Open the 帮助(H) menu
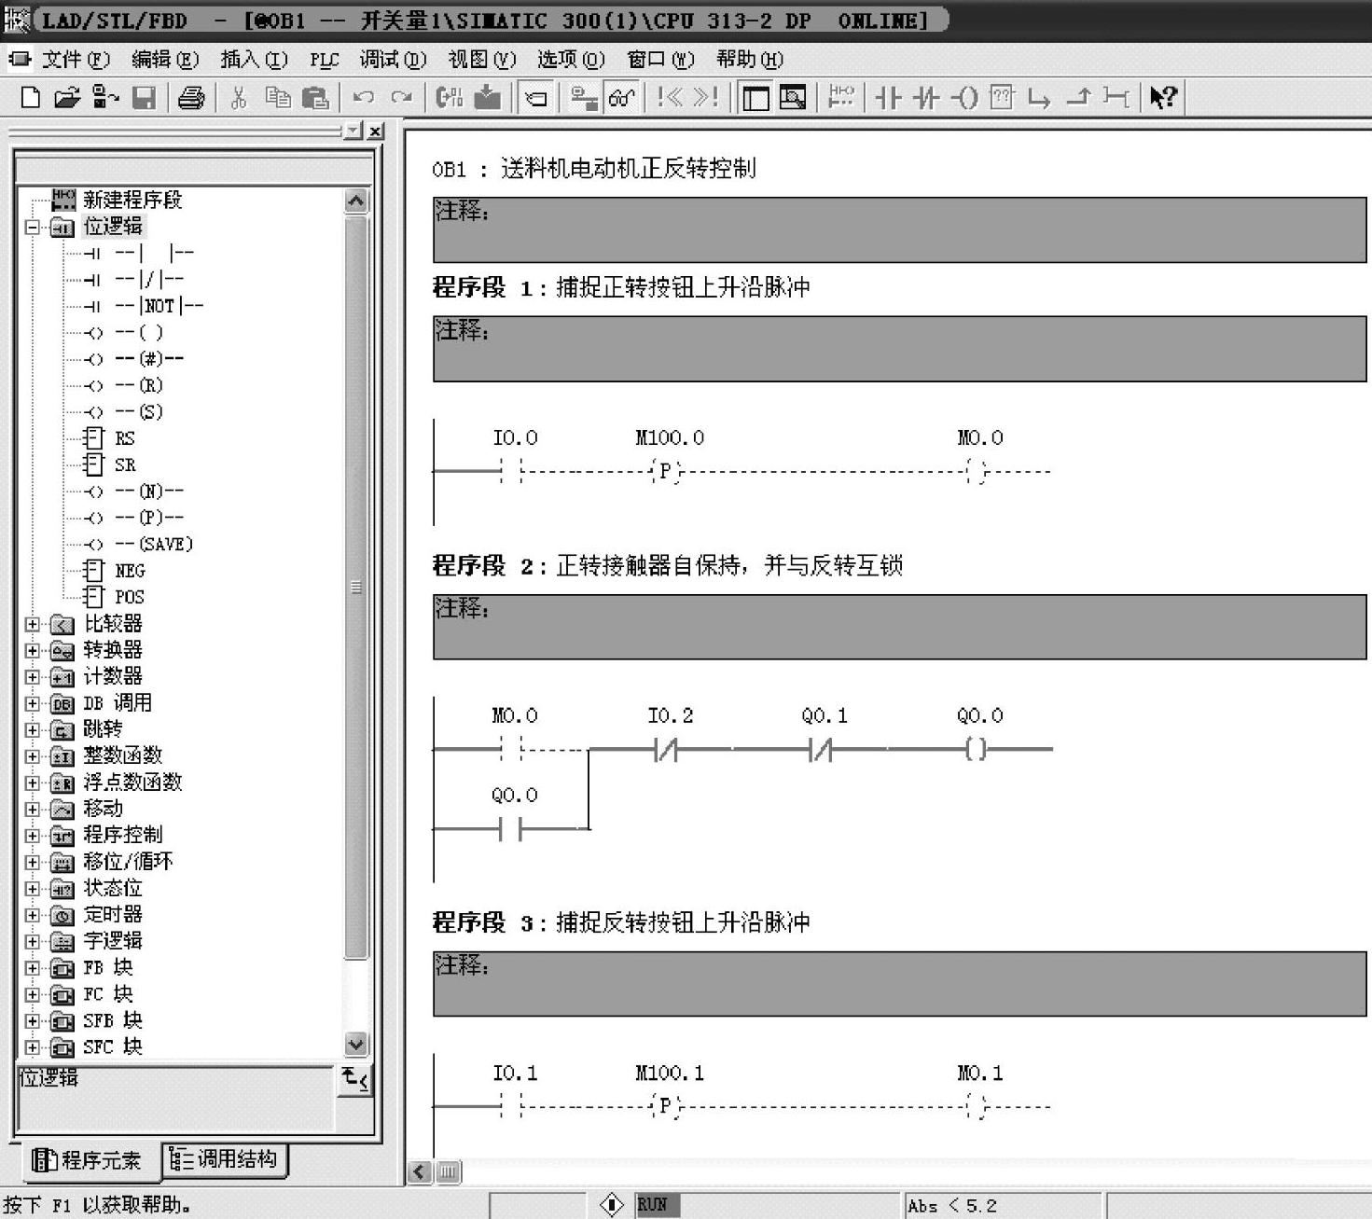The image size is (1372, 1219). click(x=750, y=60)
